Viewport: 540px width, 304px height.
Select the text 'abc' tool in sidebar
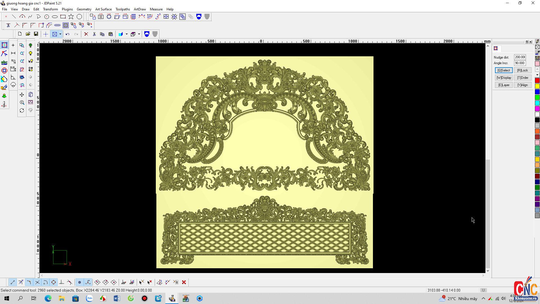point(4,62)
